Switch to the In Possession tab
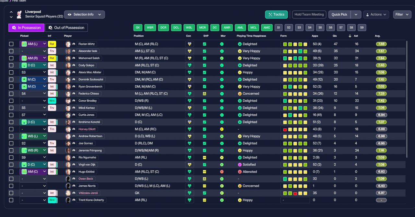 [x=26, y=28]
